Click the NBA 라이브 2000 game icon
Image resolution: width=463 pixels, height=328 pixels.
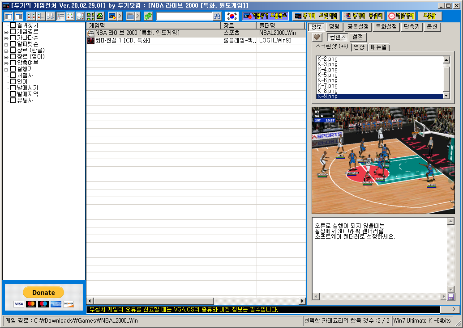(x=91, y=33)
